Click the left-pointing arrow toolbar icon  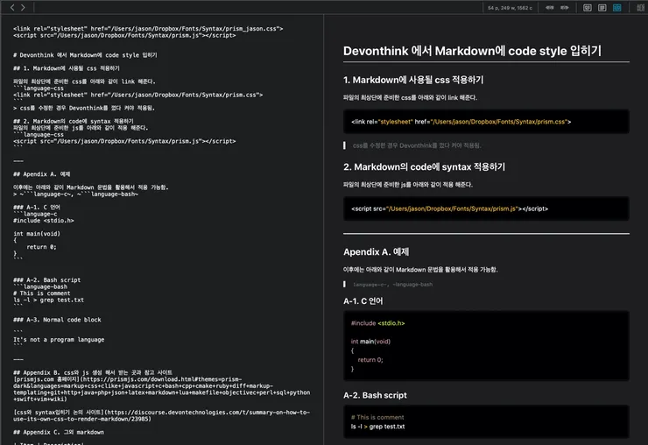[x=550, y=7]
